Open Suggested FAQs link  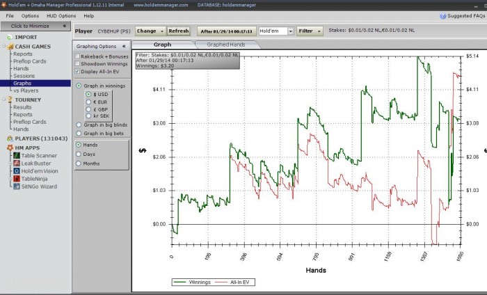pyautogui.click(x=466, y=16)
